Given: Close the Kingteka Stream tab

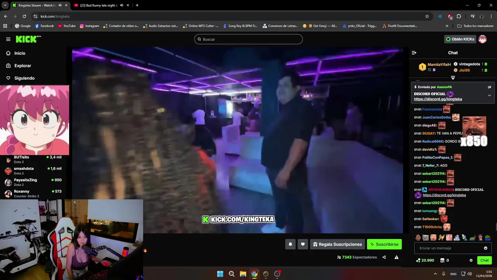Looking at the screenshot, I should point(66,5).
